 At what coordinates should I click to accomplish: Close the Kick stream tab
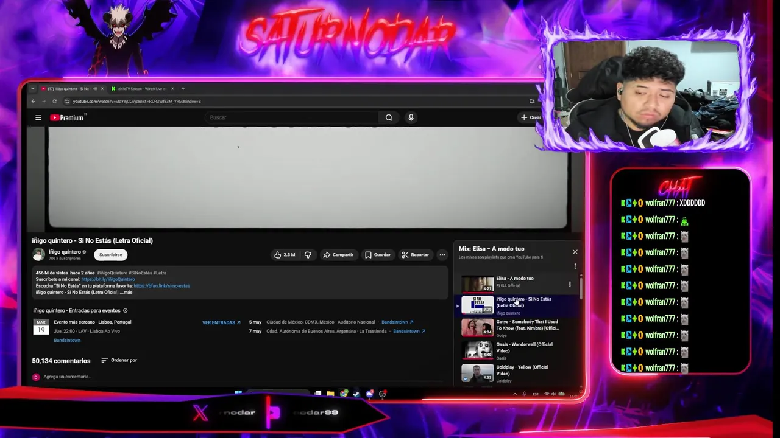(172, 89)
